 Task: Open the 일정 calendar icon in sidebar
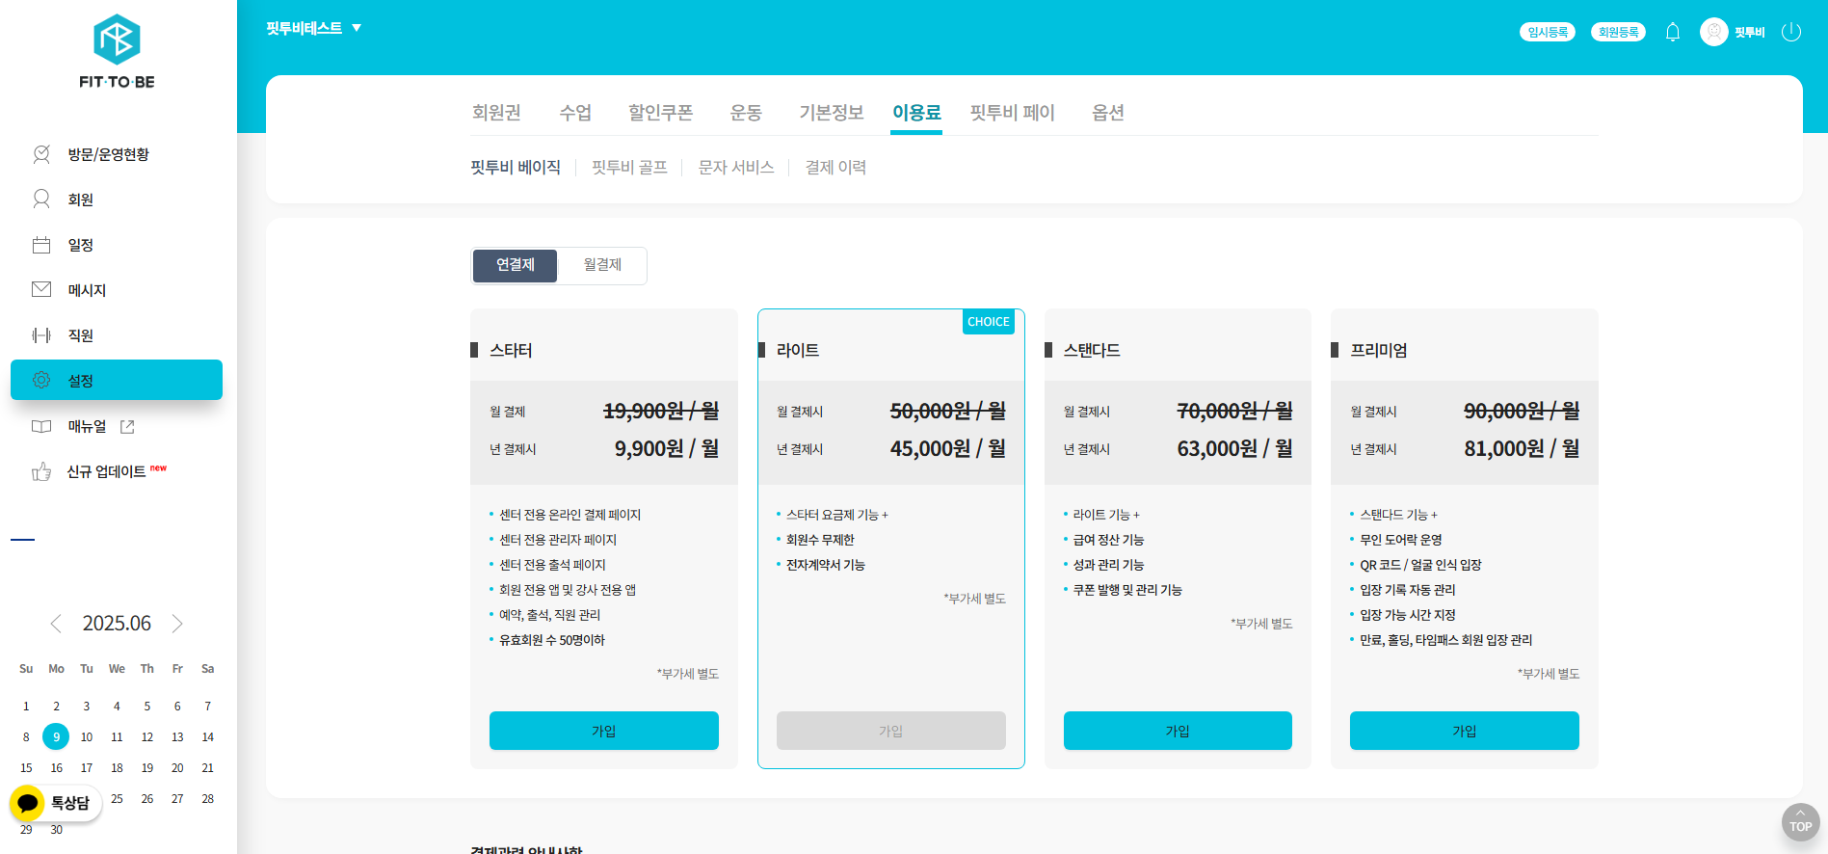pos(41,245)
